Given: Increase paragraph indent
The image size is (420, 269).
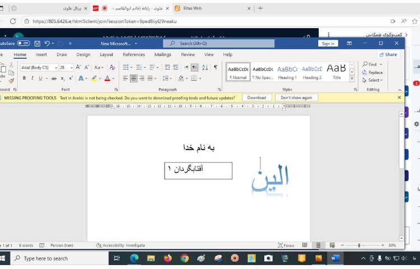Looking at the screenshot, I should tap(176, 67).
